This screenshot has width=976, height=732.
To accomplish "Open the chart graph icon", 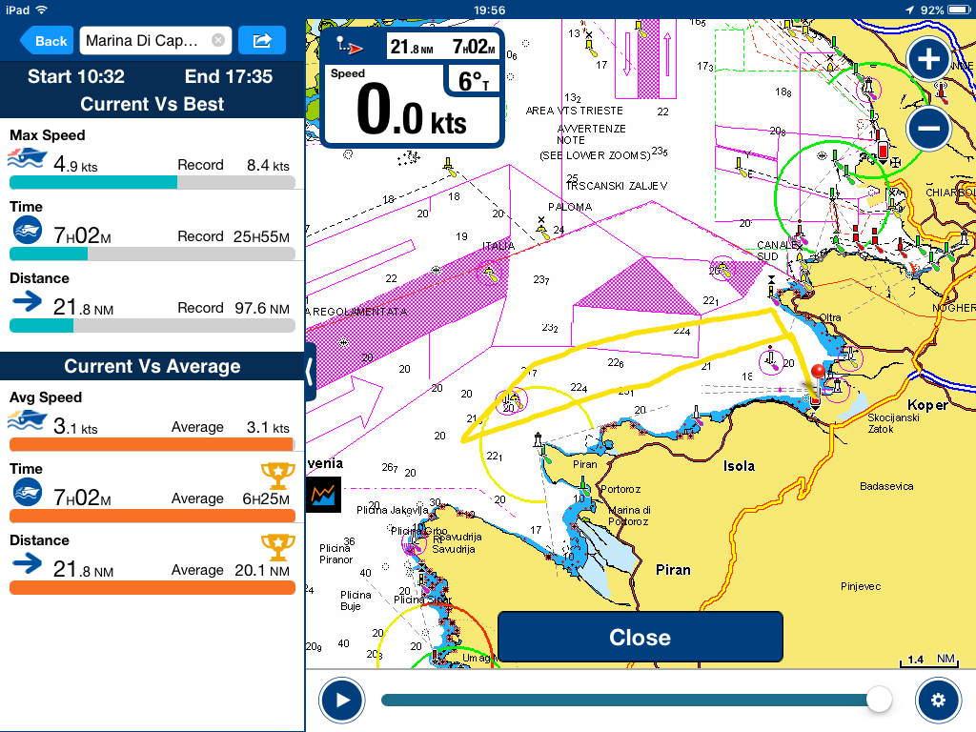I will pos(325,494).
